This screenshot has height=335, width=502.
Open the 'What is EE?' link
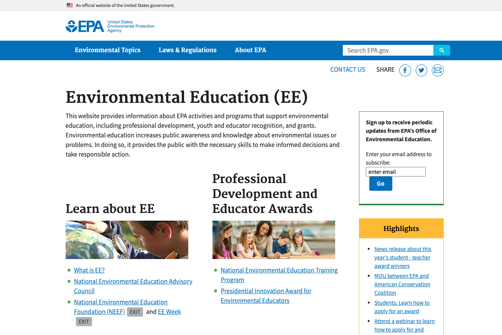(x=89, y=270)
